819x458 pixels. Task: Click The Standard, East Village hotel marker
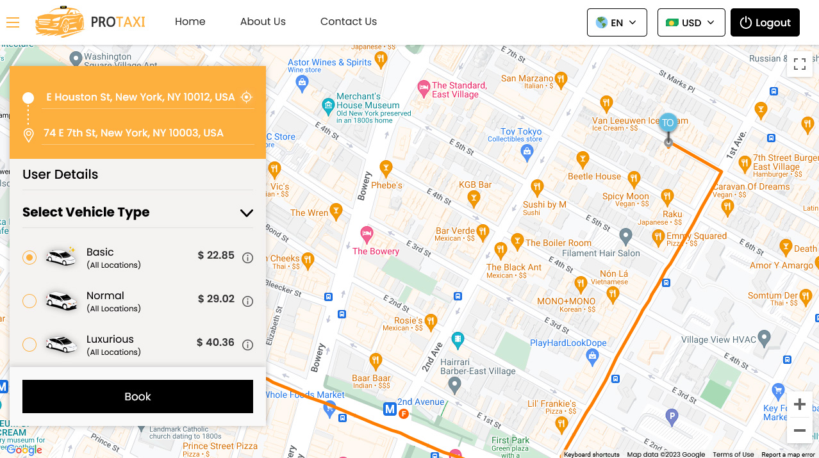coord(423,87)
